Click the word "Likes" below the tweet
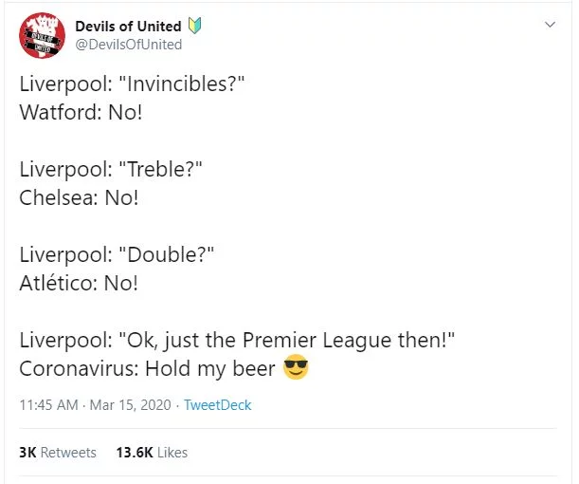Image resolution: width=579 pixels, height=484 pixels. point(172,453)
